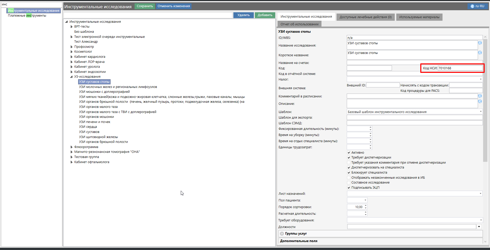Click the Добавить button

265,15
